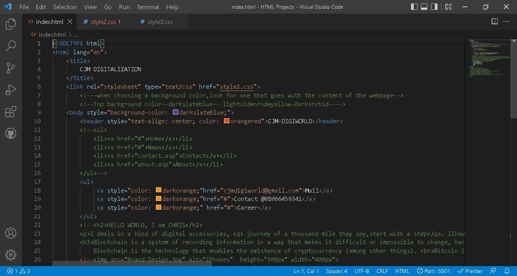Image resolution: width=517 pixels, height=276 pixels.
Task: Select the Search icon in activity bar
Action: (10, 46)
